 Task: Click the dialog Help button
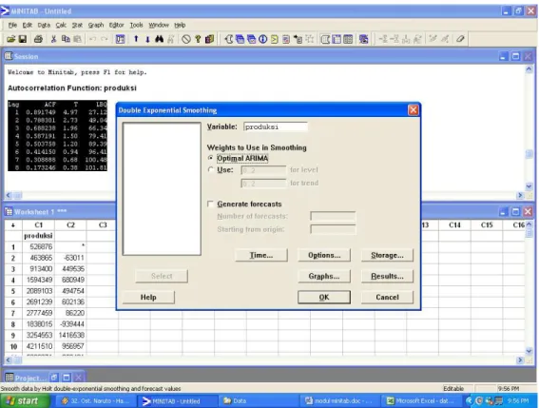point(148,298)
